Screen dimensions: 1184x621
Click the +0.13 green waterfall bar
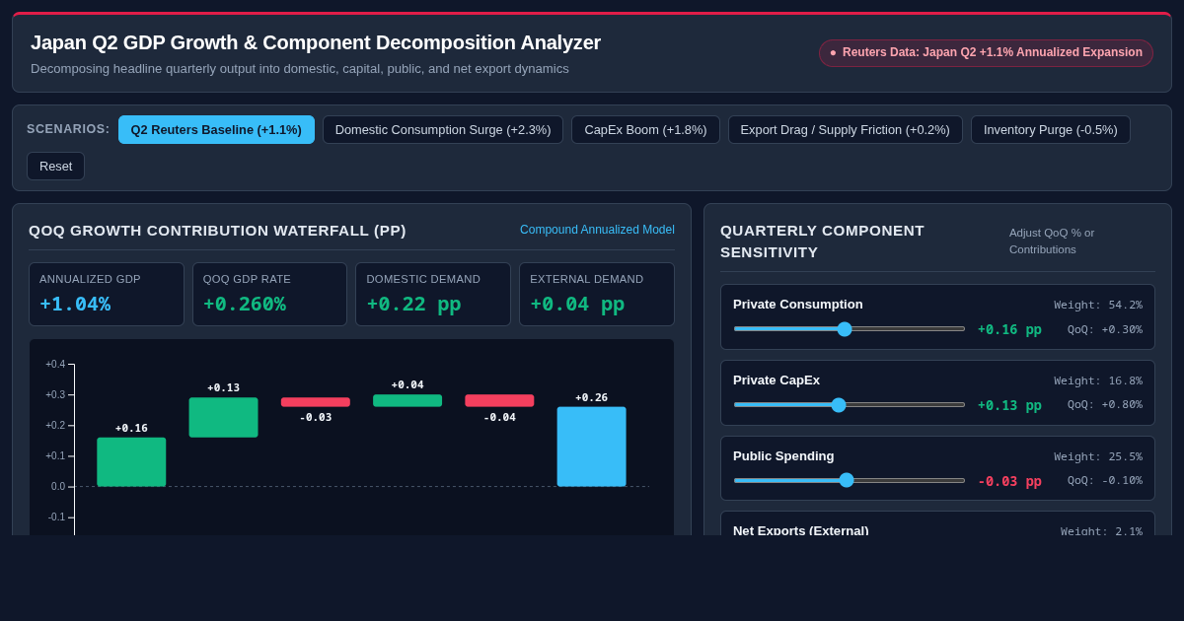(223, 417)
